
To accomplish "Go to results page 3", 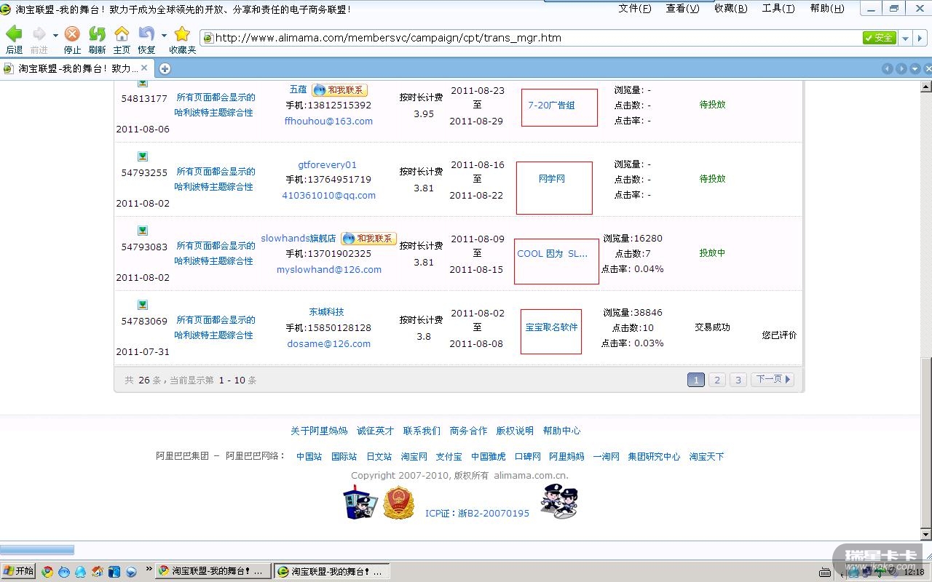I will coord(738,380).
